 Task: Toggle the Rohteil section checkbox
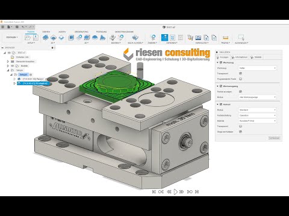pyautogui.click(x=221, y=104)
